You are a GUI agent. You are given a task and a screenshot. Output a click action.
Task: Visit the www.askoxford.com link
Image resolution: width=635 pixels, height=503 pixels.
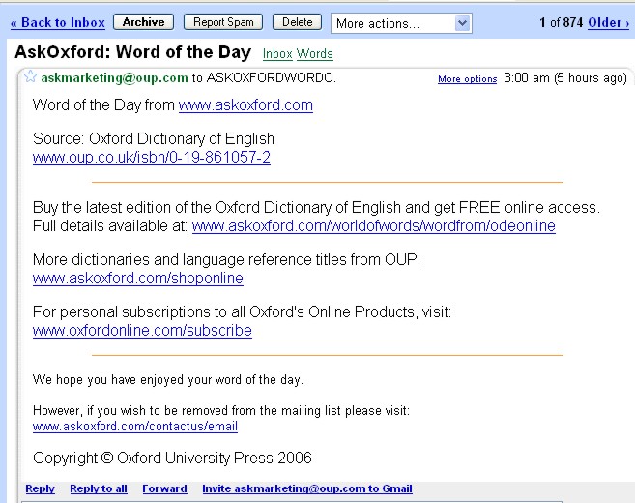245,105
